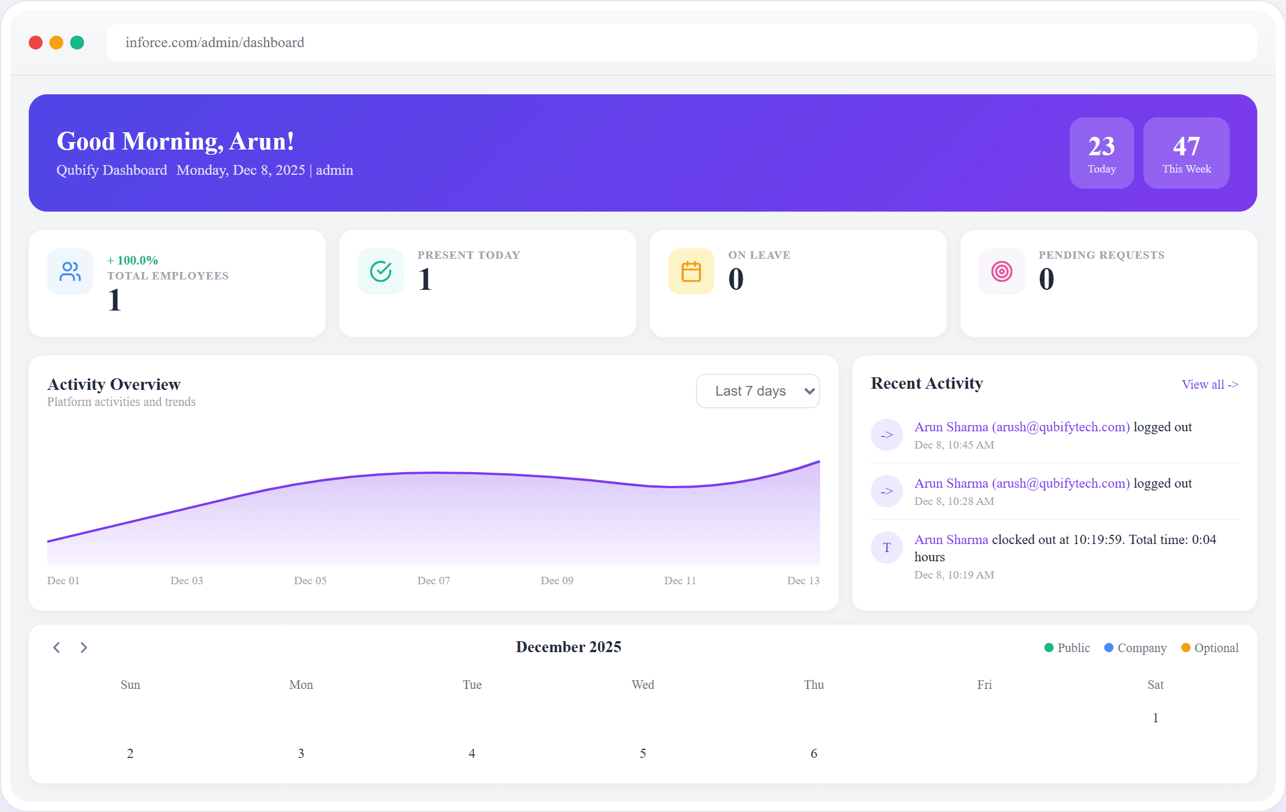Select December 4 in the calendar
This screenshot has height=812, width=1286.
pos(472,753)
